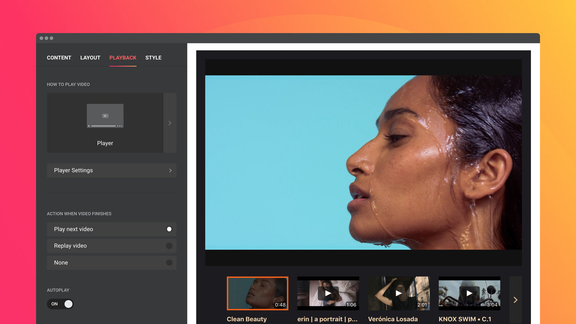Click the erin | a portrait title
The width and height of the screenshot is (576, 324).
328,319
